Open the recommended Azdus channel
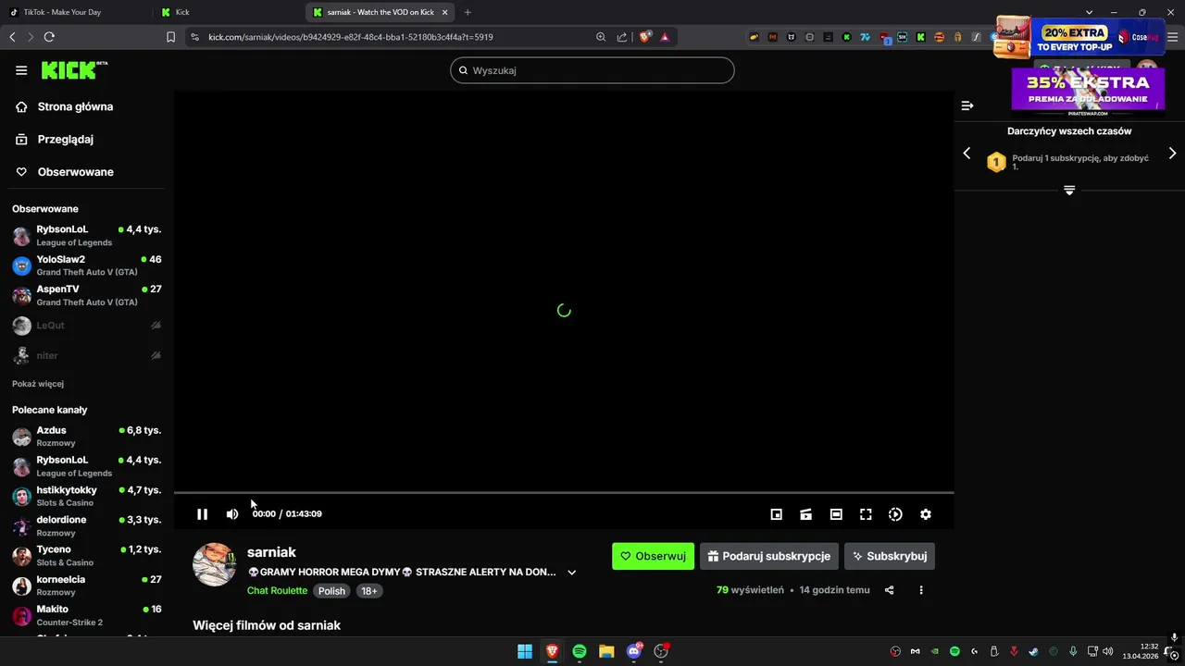This screenshot has height=666, width=1185. [87, 436]
